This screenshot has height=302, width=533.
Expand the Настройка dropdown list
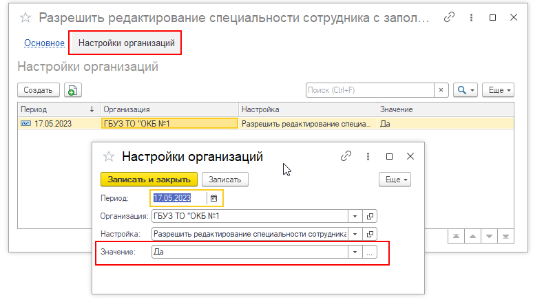tap(355, 234)
